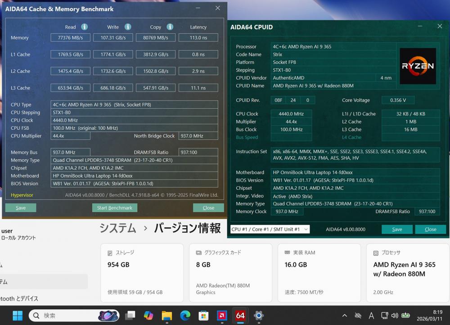
Task: Open AIDA64 from the taskbar
Action: coord(240,316)
